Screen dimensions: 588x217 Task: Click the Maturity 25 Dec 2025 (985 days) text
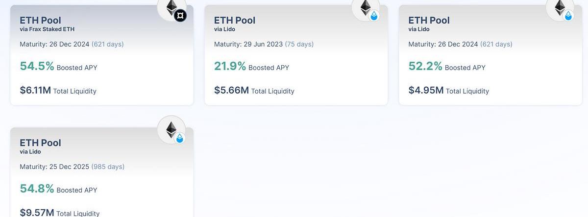click(x=72, y=167)
